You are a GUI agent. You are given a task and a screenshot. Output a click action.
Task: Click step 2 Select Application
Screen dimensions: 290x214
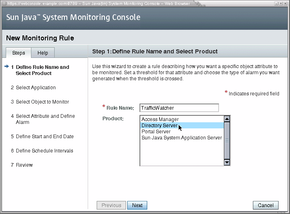point(33,88)
